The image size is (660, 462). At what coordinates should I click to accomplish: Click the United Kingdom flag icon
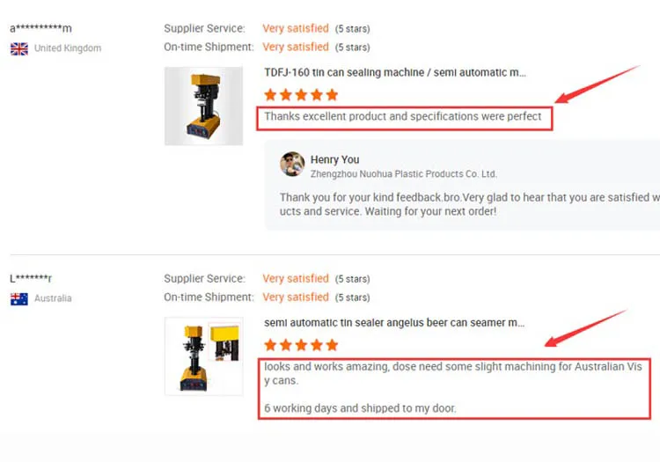click(19, 48)
